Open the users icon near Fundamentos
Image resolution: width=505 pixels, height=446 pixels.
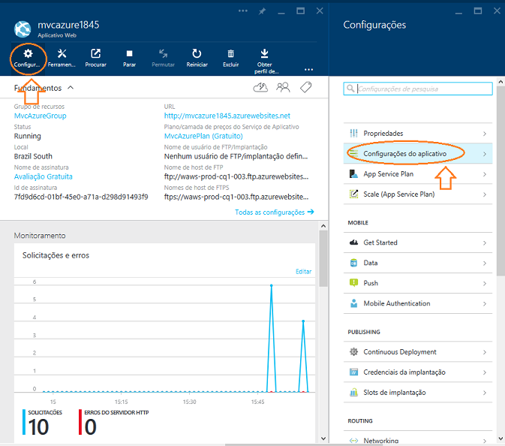283,87
